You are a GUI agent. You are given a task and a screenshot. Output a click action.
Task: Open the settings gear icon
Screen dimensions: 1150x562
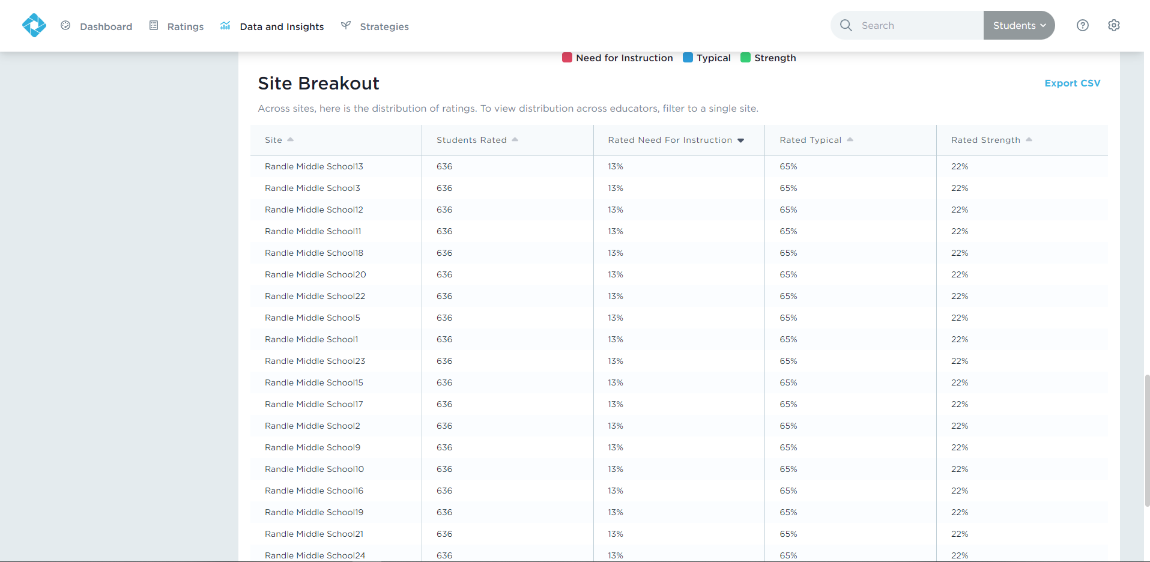tap(1113, 25)
